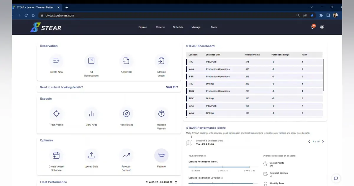Click the 01 AUG 22 - 31 AUG 22 date range

point(159,182)
